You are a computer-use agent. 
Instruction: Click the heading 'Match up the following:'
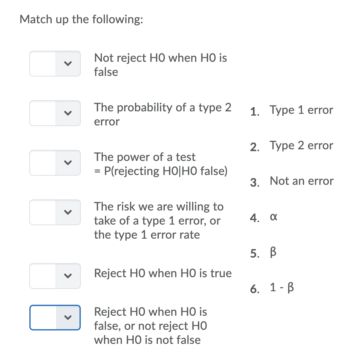pos(82,19)
